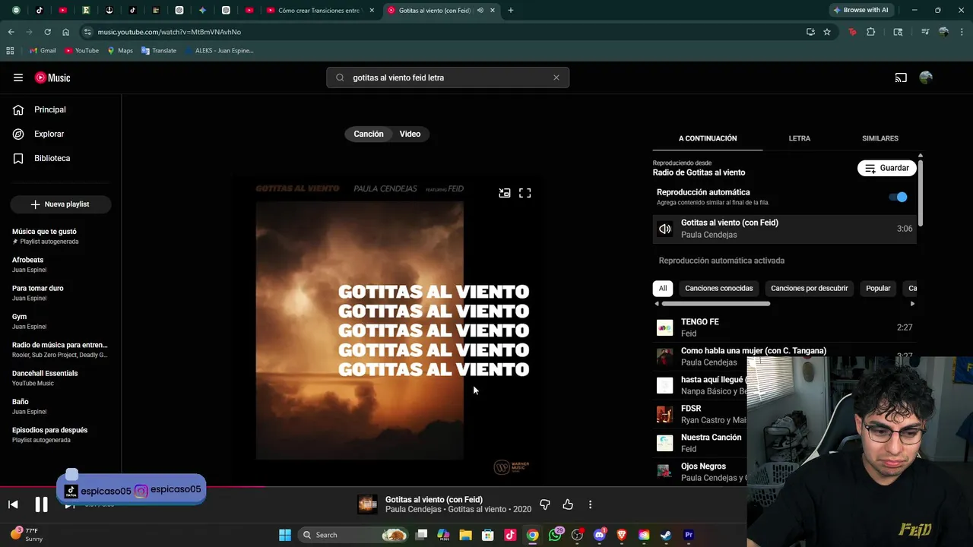The height and width of the screenshot is (547, 973).
Task: Filter queue by Popular chip
Action: click(878, 289)
